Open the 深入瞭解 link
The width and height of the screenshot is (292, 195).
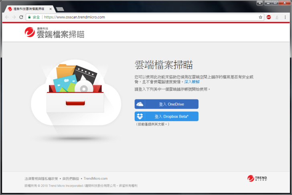click(192, 82)
